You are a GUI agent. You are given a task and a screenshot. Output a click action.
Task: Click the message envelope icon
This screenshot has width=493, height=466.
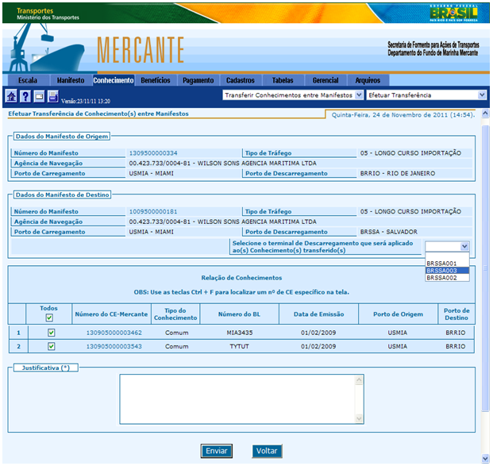(39, 96)
